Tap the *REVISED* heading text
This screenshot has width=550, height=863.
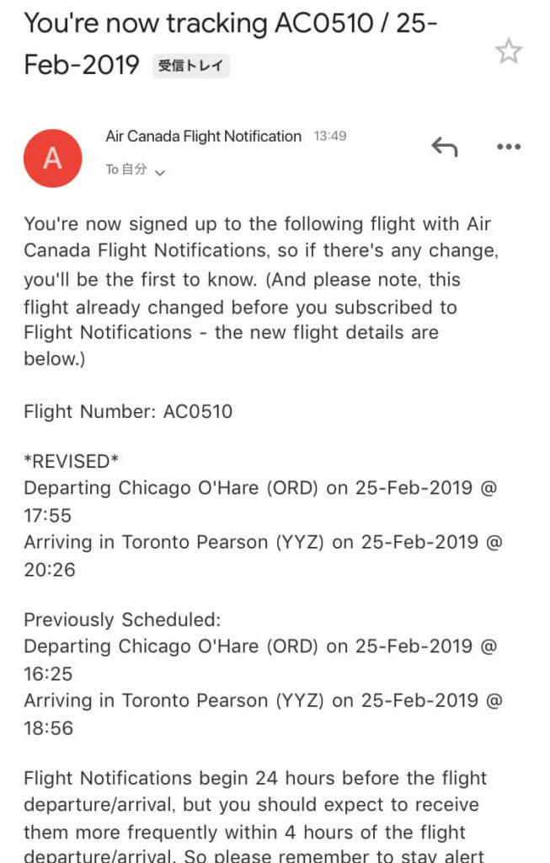pyautogui.click(x=71, y=461)
